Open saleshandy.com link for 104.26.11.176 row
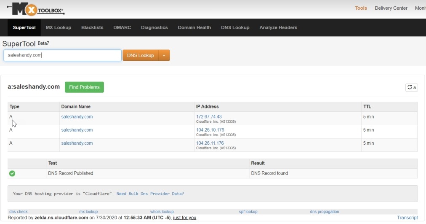This screenshot has height=224, width=426. click(x=77, y=143)
